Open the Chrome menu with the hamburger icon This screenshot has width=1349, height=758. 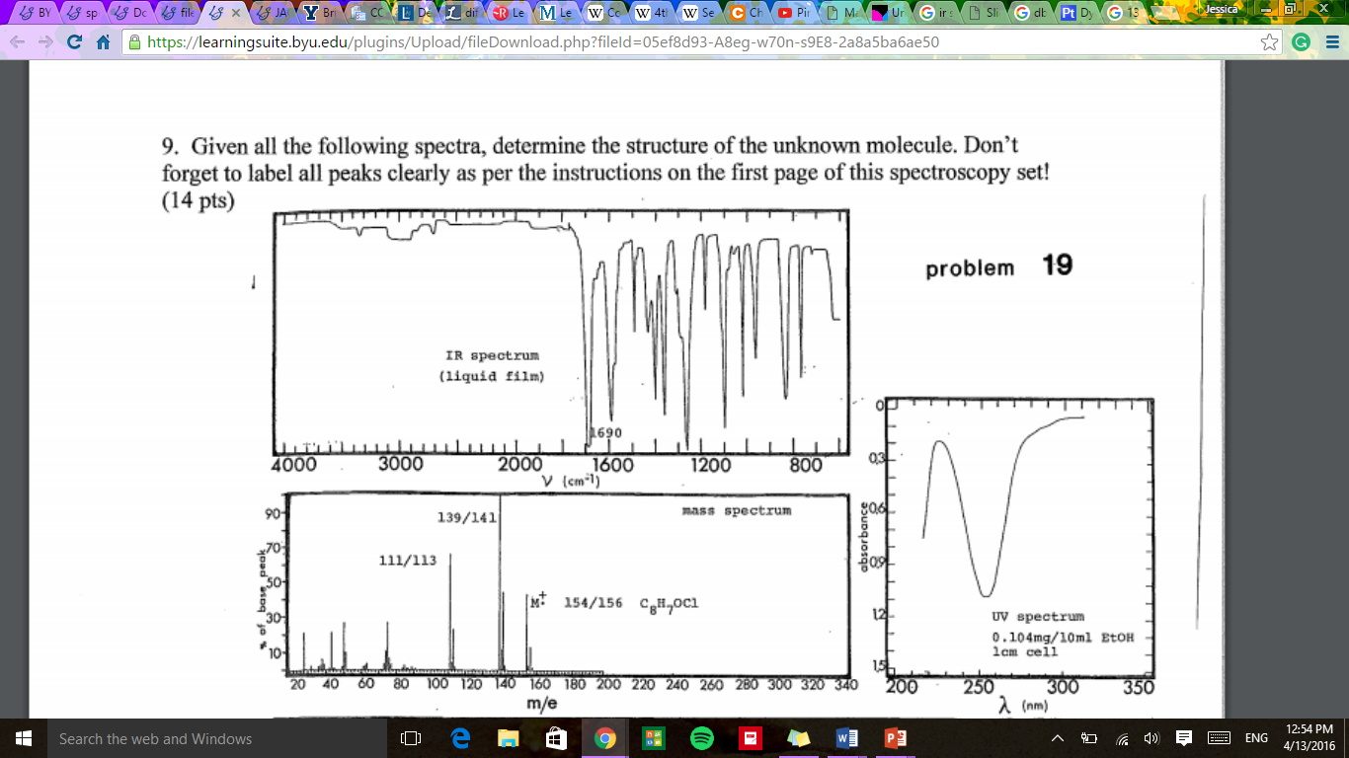[1331, 42]
